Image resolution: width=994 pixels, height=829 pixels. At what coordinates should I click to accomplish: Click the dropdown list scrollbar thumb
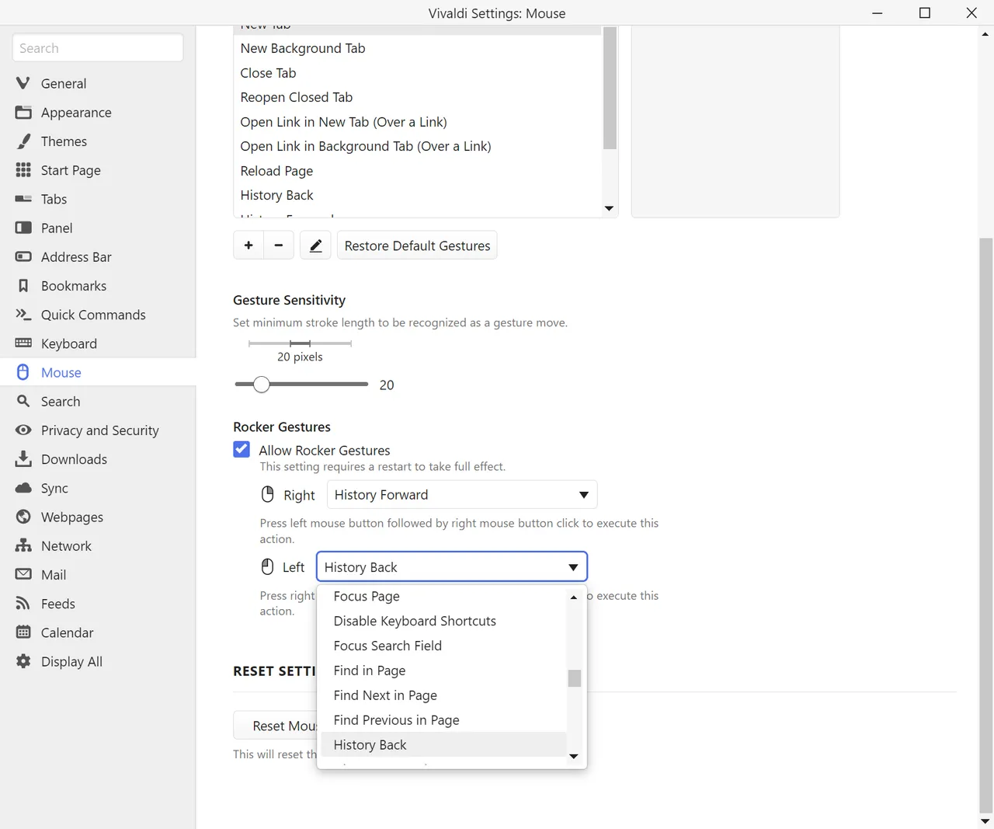pyautogui.click(x=574, y=678)
